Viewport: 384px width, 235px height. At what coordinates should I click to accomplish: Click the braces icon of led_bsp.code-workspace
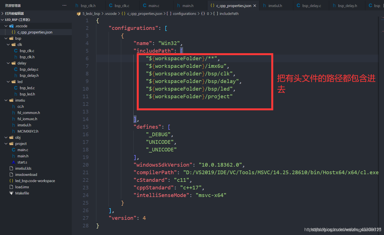point(11,181)
